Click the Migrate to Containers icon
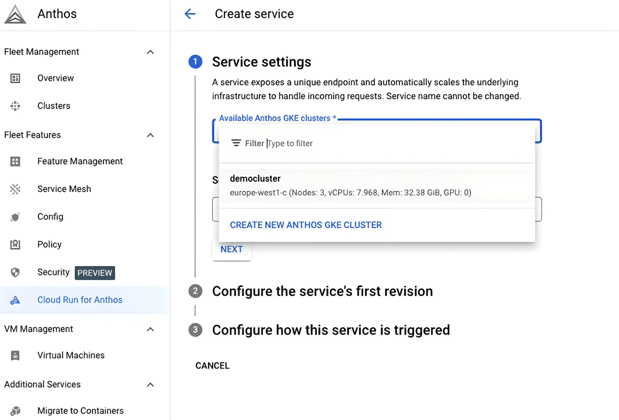The image size is (619, 420). point(15,411)
